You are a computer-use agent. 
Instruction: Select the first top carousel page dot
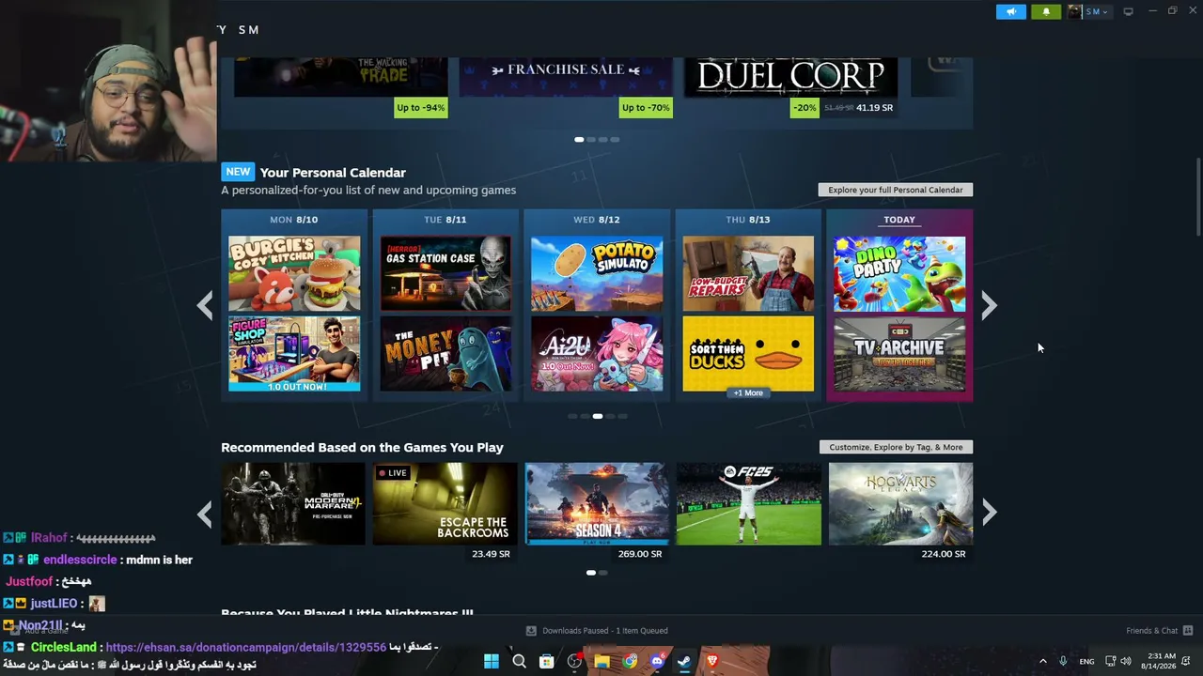tap(579, 140)
